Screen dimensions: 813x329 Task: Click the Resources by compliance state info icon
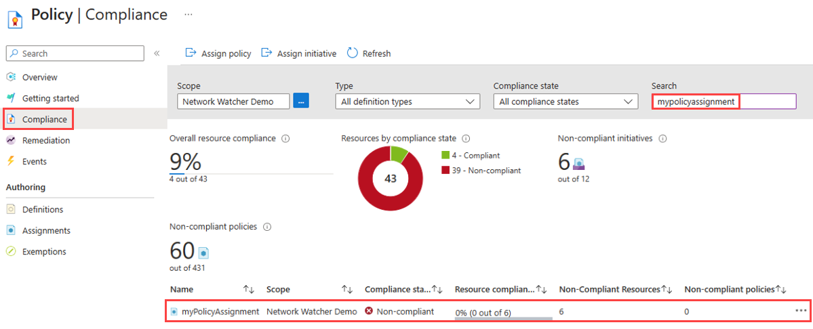coord(466,139)
